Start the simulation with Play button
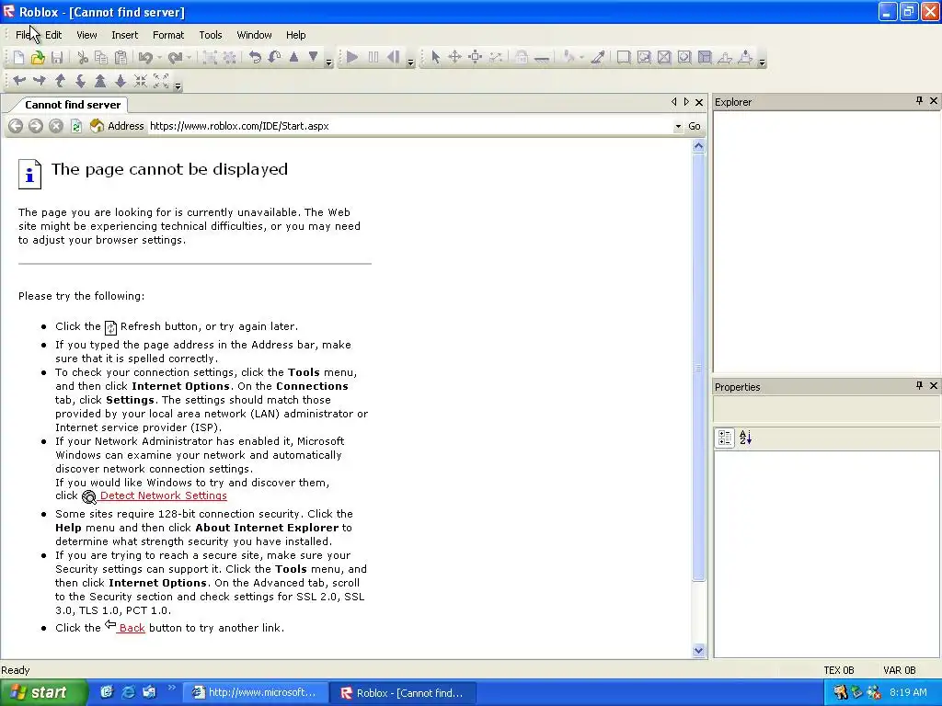The width and height of the screenshot is (942, 706). coord(352,58)
